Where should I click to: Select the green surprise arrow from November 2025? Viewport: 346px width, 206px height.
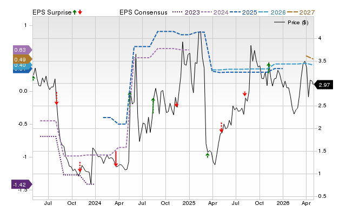coord(269,67)
